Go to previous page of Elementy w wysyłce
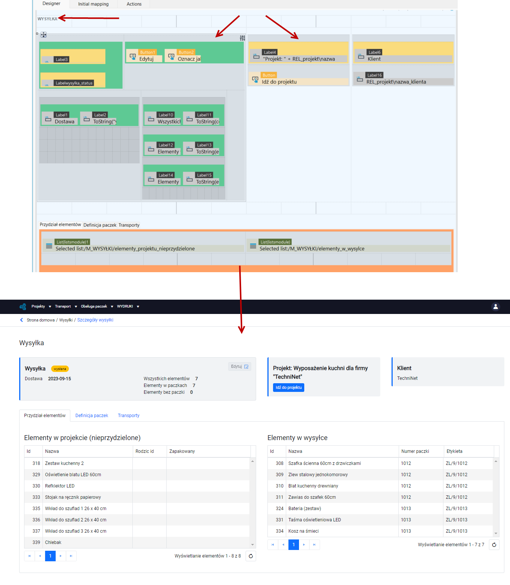 point(283,545)
